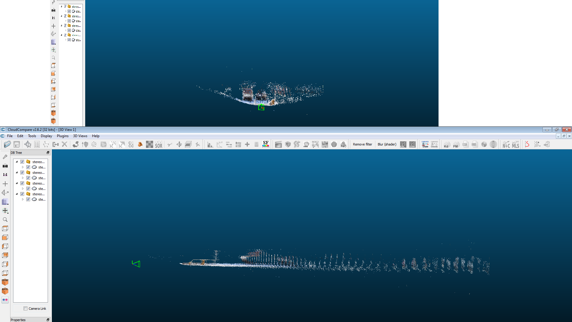Image resolution: width=572 pixels, height=322 pixels.
Task: Enable the Camera Link checkbox
Action: point(26,309)
